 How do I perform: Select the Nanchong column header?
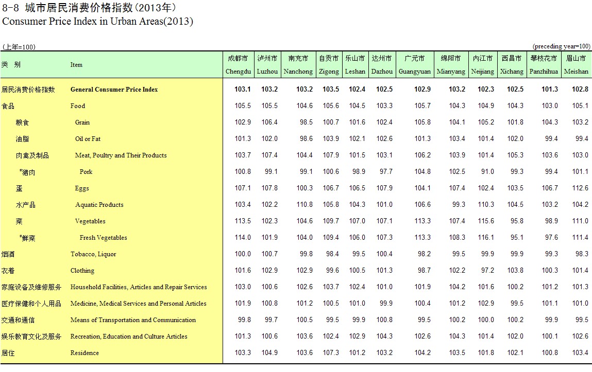tap(298, 65)
